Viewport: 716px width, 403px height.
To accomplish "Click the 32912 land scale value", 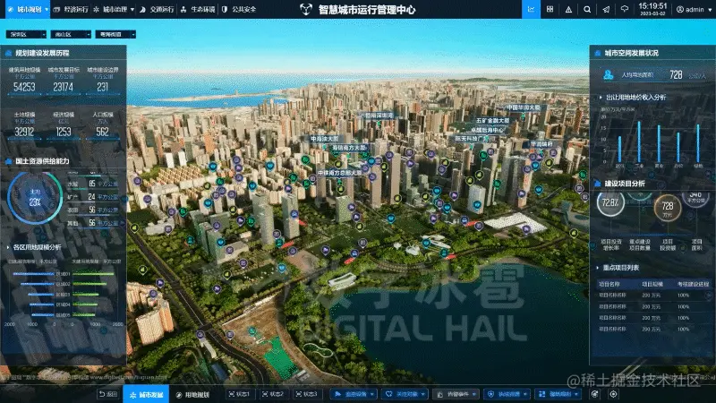I will 24,132.
